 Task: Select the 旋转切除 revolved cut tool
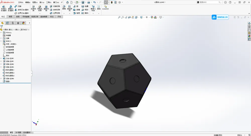[46, 8]
